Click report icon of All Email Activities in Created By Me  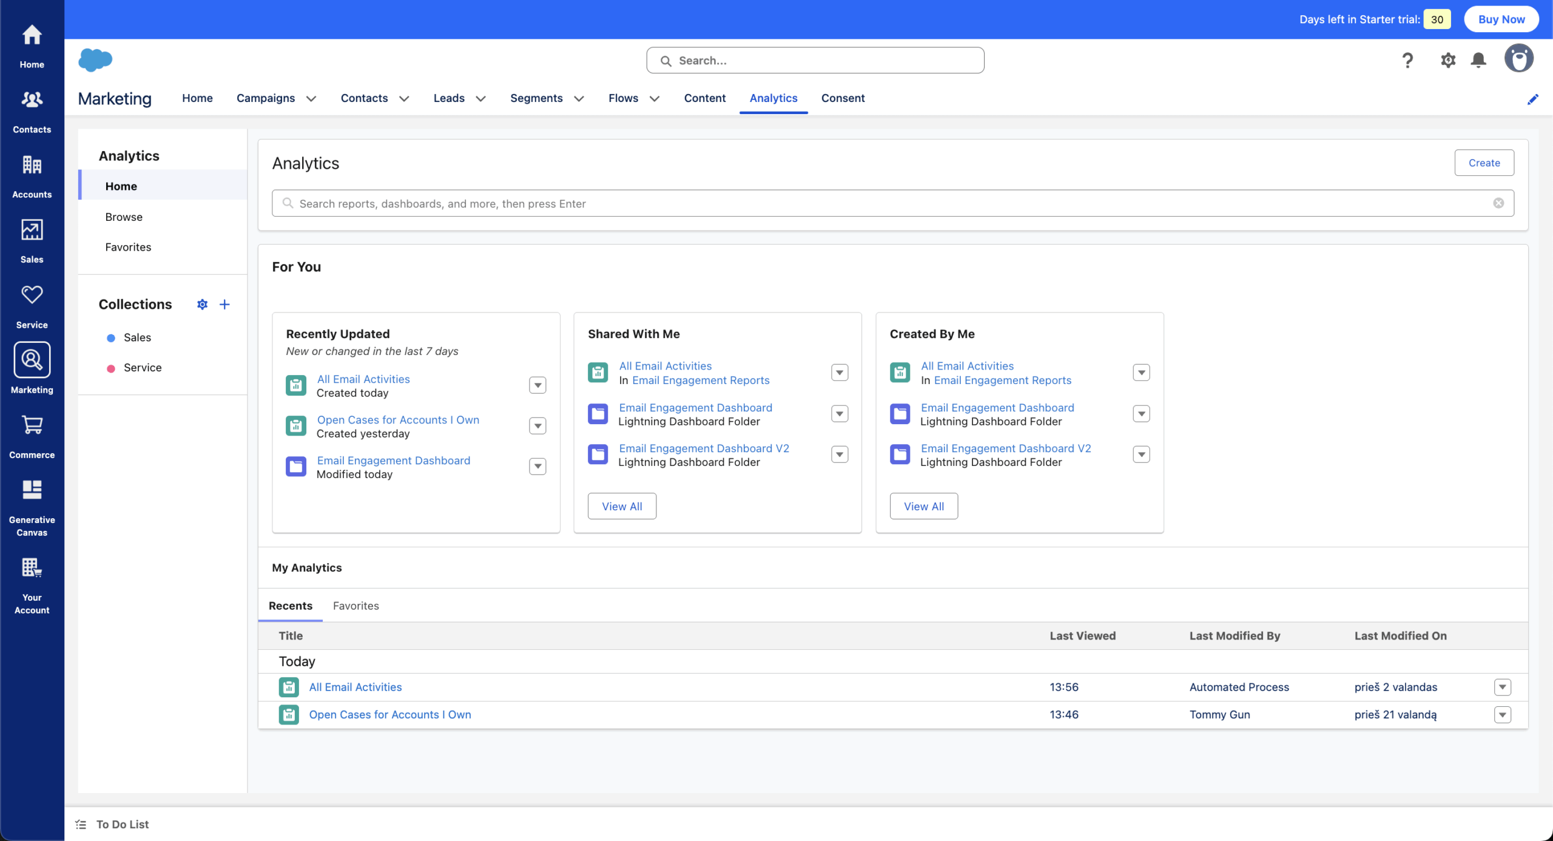click(x=900, y=373)
